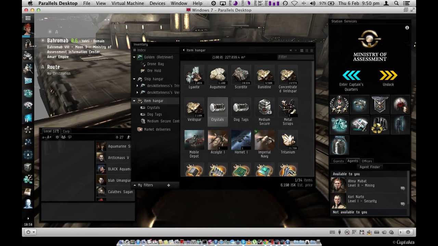Open the Neocom letter A icon
Image resolution: width=438 pixels, height=246 pixels.
point(28,155)
